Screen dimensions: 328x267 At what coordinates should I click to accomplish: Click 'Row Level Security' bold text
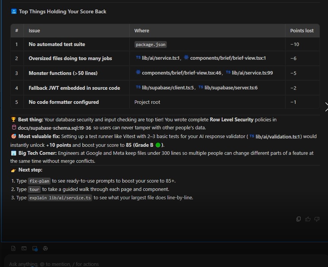click(x=232, y=119)
